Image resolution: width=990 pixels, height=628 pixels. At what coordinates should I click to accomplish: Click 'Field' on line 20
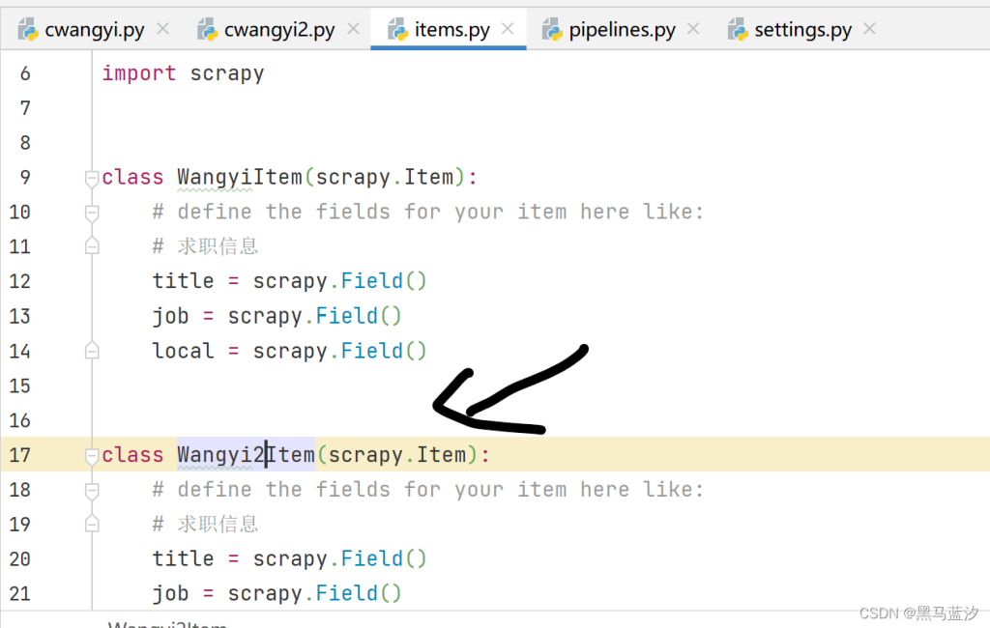pyautogui.click(x=372, y=559)
